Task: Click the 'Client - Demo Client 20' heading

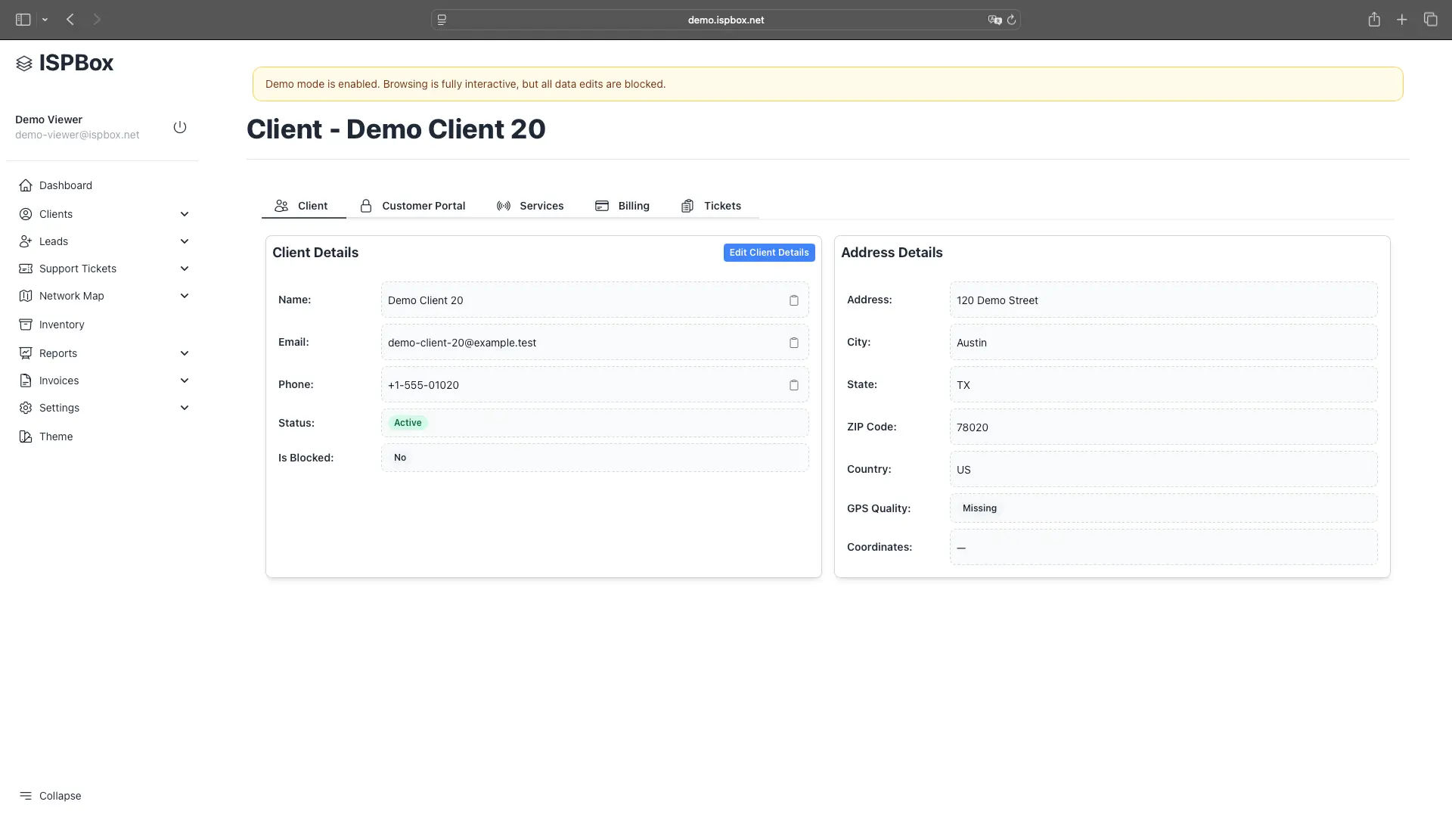Action: pyautogui.click(x=396, y=129)
